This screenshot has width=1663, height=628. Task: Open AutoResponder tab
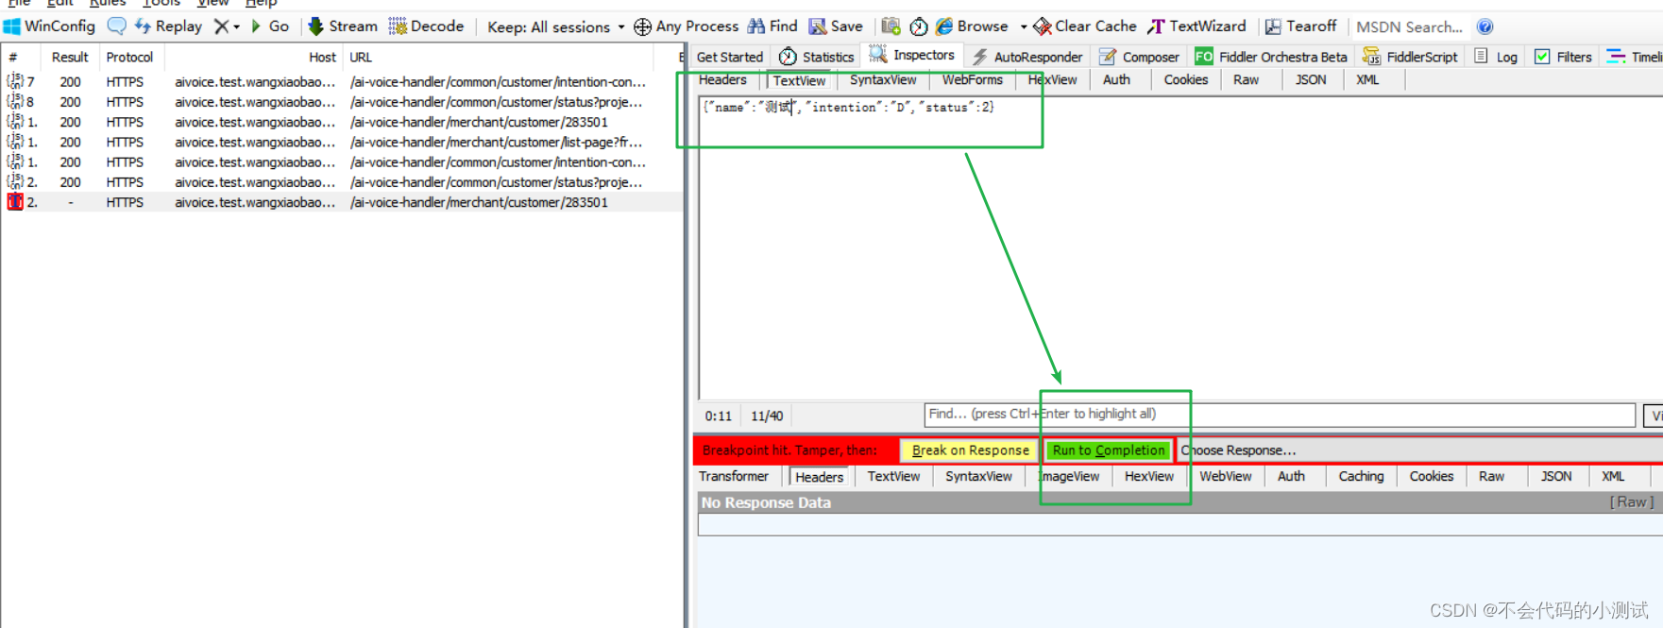click(x=1027, y=57)
